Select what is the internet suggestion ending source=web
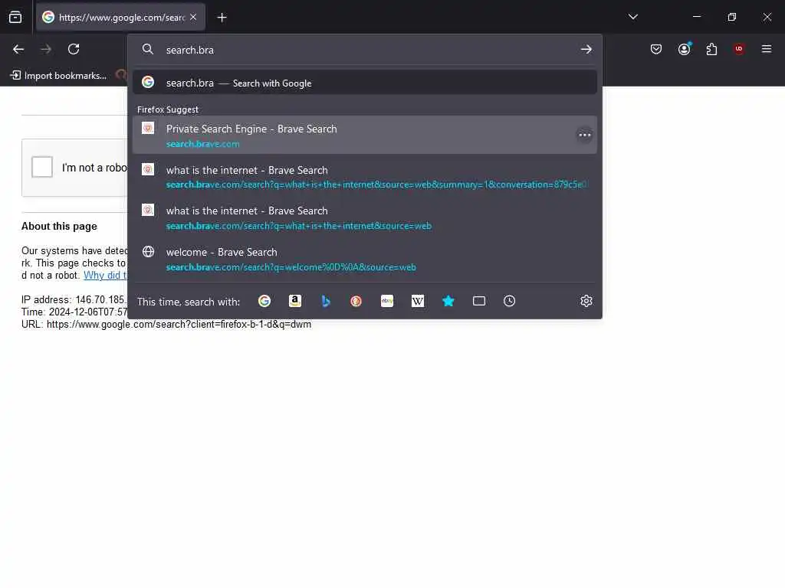The width and height of the screenshot is (785, 588). (364, 217)
